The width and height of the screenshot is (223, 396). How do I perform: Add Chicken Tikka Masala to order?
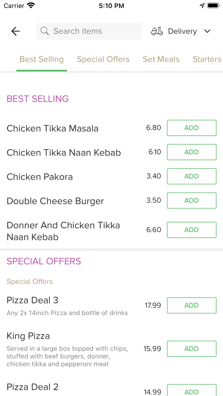[x=191, y=128]
